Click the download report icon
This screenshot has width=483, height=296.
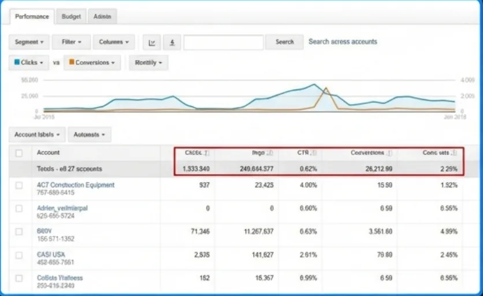172,42
